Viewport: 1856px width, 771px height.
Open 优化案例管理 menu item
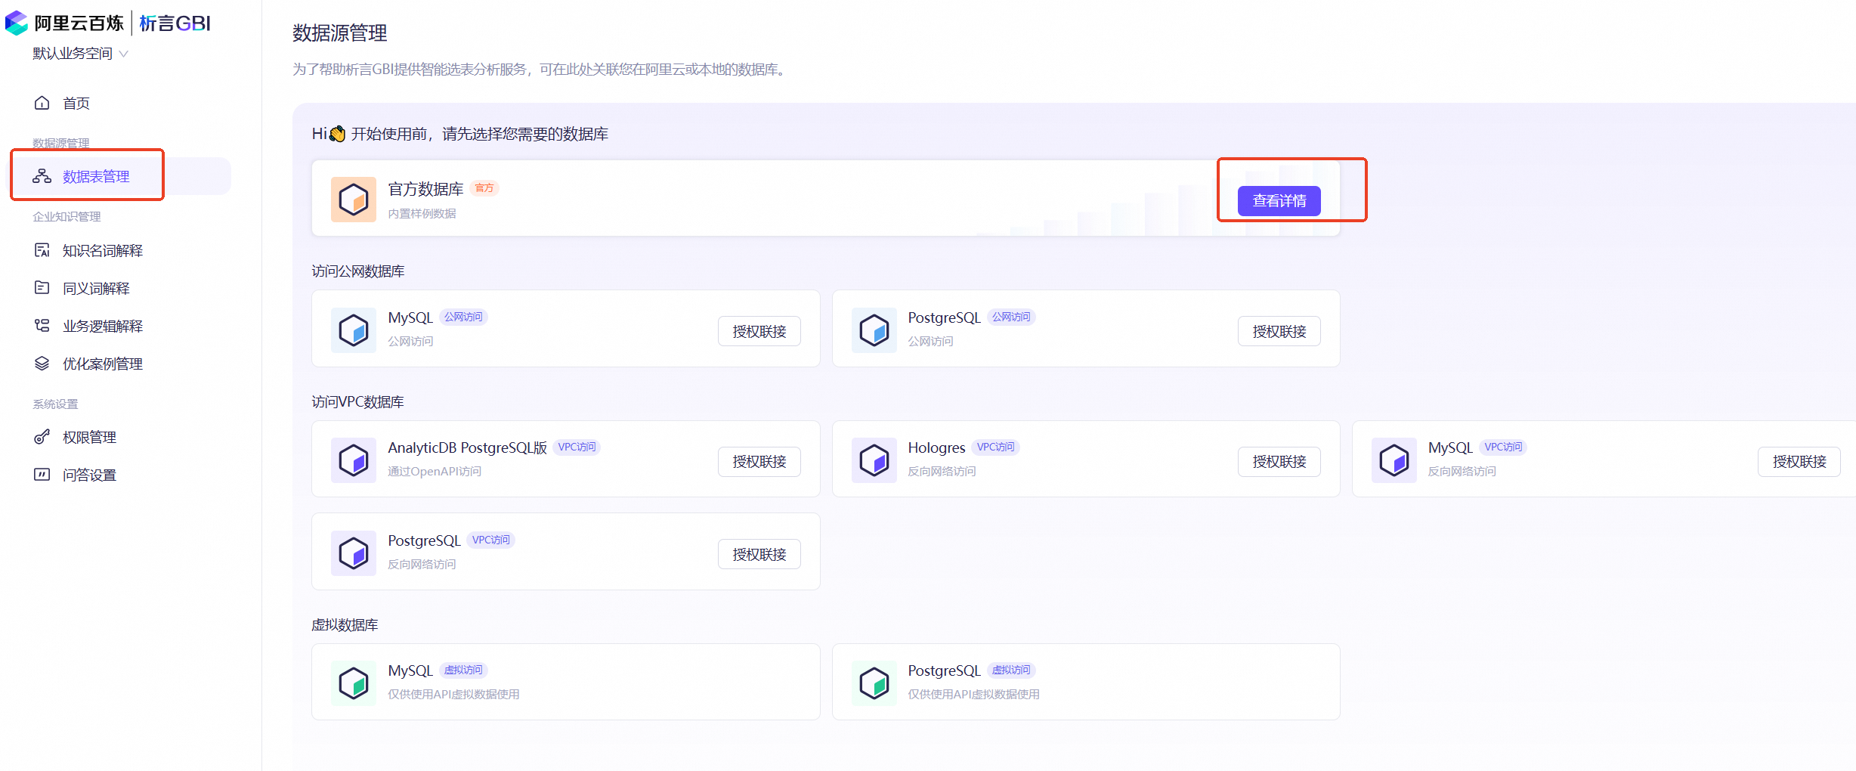click(103, 364)
